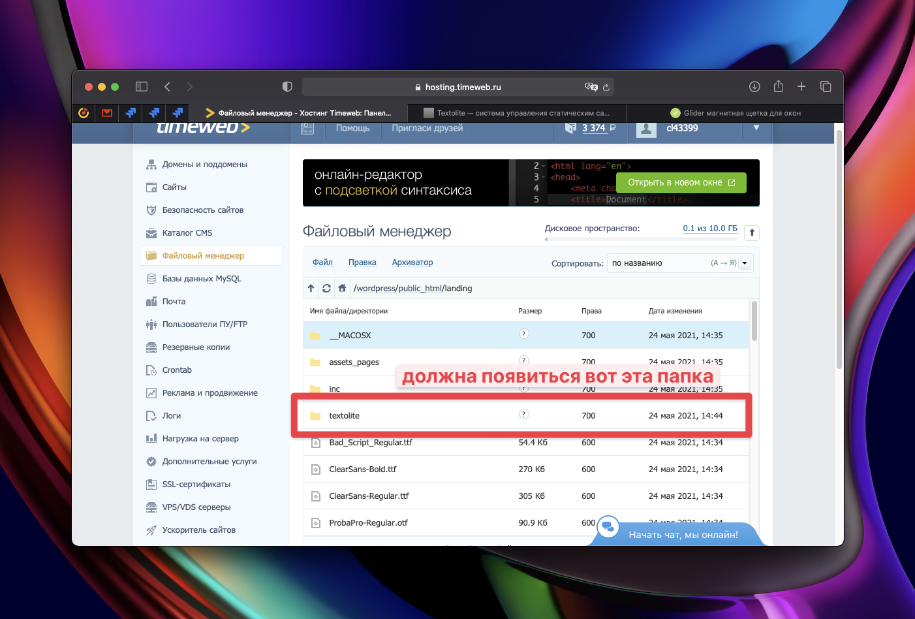Open the Правка menu
The width and height of the screenshot is (915, 619).
coord(362,262)
